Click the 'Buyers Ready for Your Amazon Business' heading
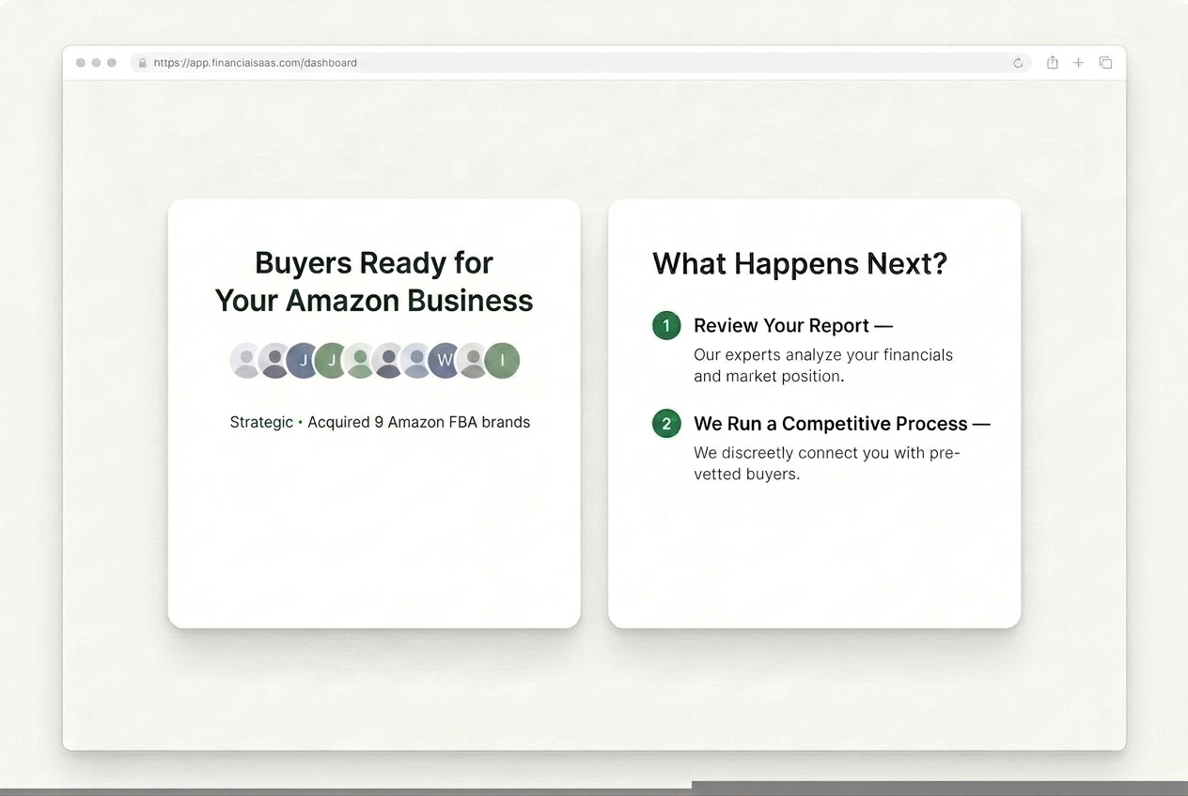1188x796 pixels. (374, 282)
